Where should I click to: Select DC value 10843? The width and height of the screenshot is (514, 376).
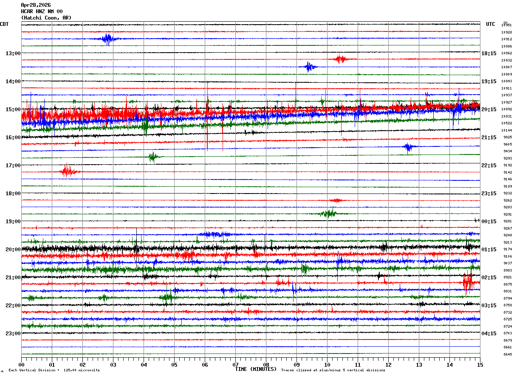pyautogui.click(x=506, y=81)
